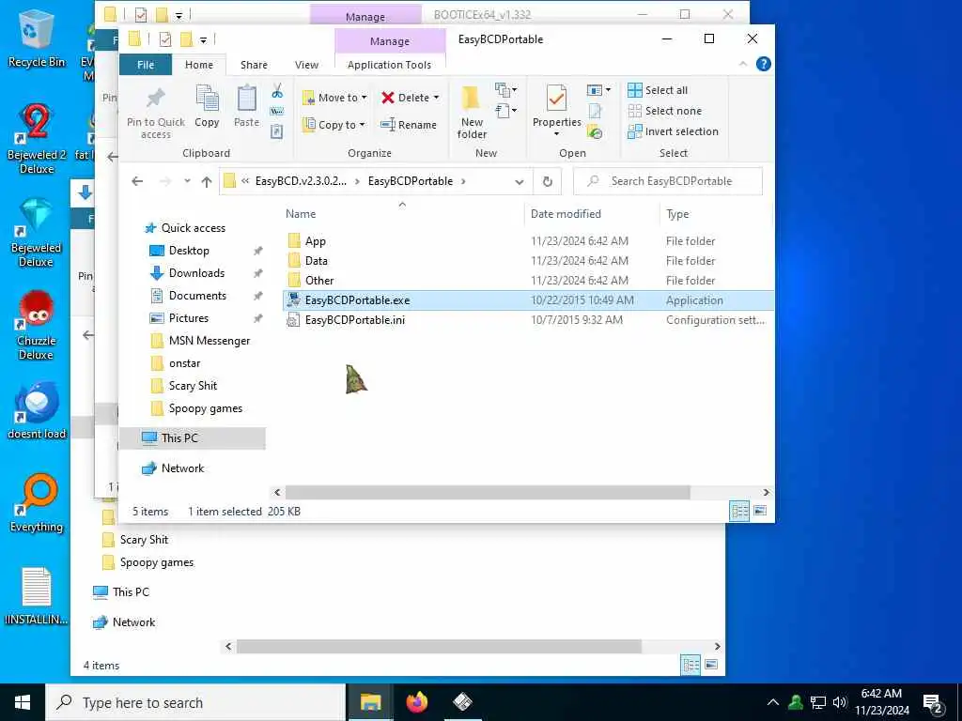This screenshot has width=962, height=721.
Task: Click the Cut scissors icon
Action: pos(277,91)
